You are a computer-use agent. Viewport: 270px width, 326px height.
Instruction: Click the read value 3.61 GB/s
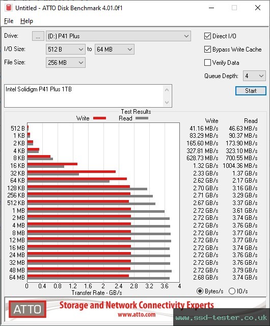(x=245, y=210)
